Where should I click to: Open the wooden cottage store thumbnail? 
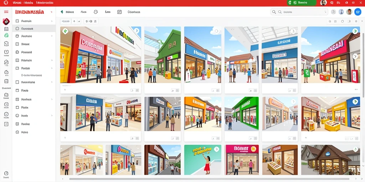(x=330, y=160)
